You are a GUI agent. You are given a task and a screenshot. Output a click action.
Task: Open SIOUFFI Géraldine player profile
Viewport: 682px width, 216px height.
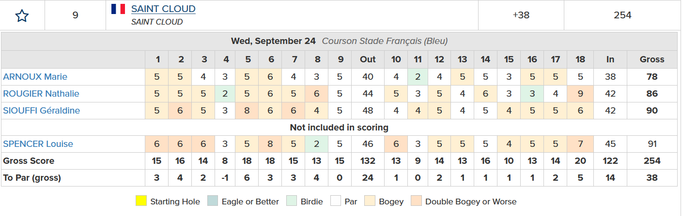click(42, 111)
